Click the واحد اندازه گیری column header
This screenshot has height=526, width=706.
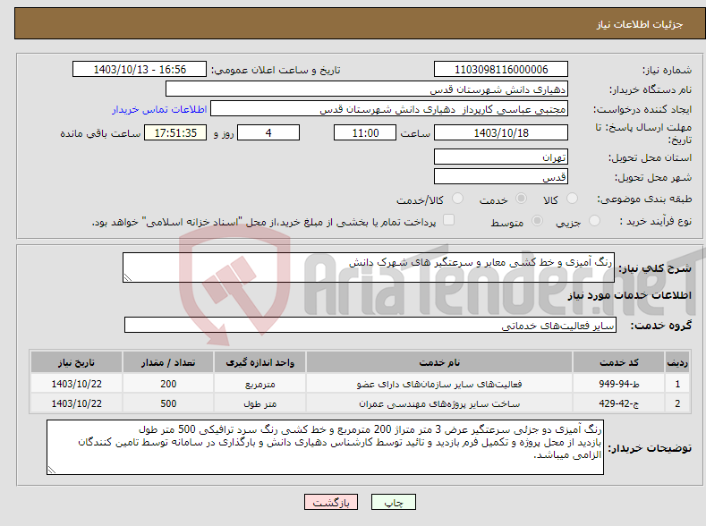[259, 362]
